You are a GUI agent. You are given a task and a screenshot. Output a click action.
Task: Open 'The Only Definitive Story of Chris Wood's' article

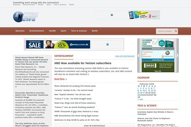click(32, 124)
